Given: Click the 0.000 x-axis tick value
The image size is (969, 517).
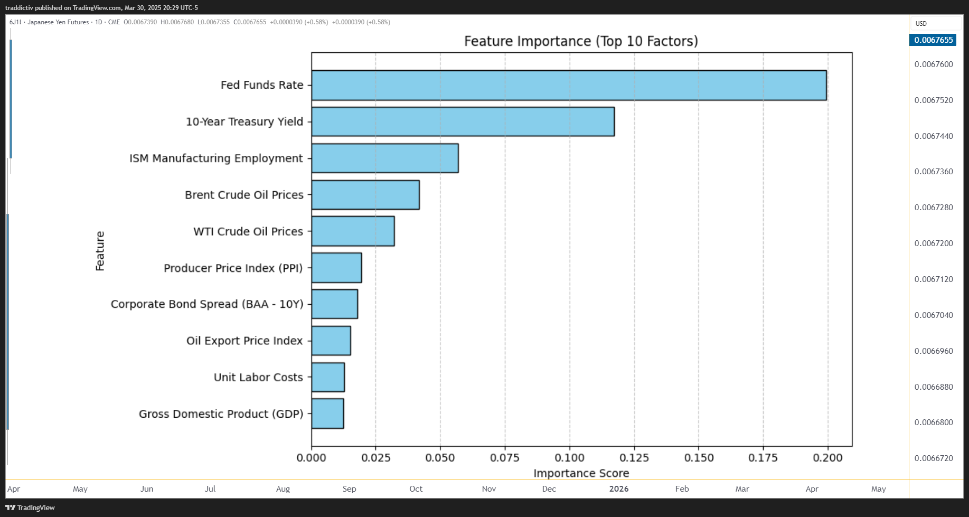Looking at the screenshot, I should (x=312, y=458).
